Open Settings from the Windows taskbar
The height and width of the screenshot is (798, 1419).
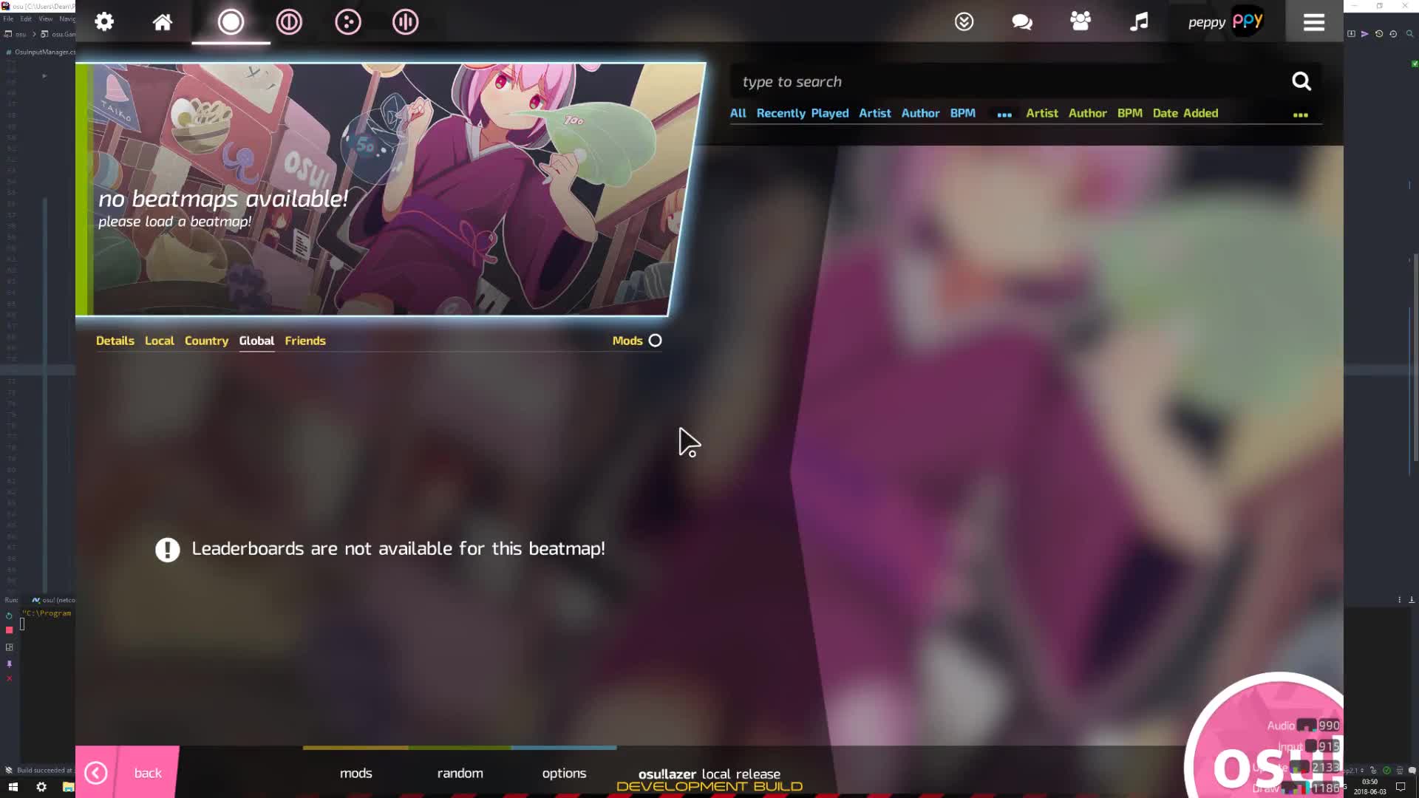[41, 787]
